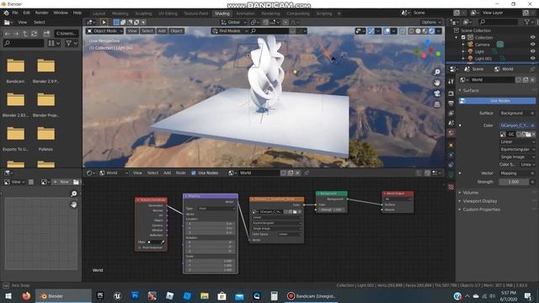
Task: Switch to the Layout workspace tab
Action: point(99,13)
